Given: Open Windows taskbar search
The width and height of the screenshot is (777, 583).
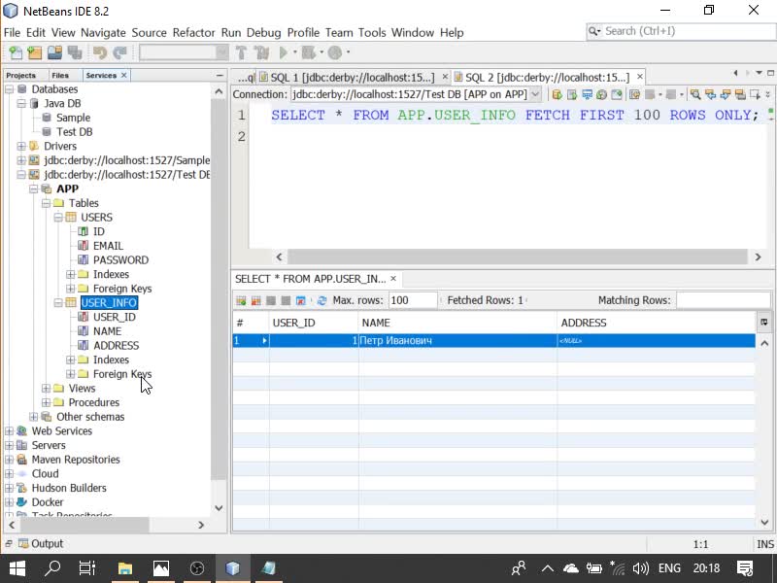Looking at the screenshot, I should (52, 568).
